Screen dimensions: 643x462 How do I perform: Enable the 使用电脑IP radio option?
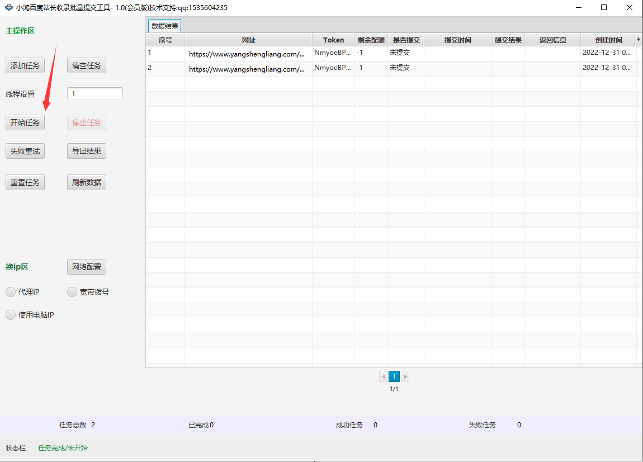point(11,315)
